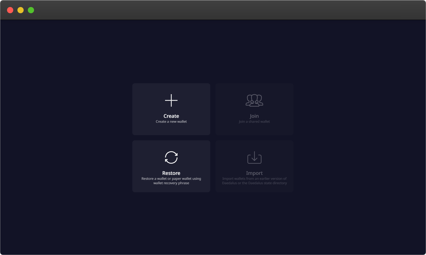Click the circular arrows Restore icon

pyautogui.click(x=171, y=157)
